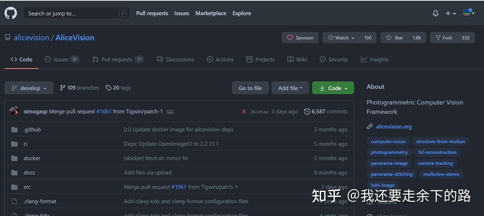Open the notifications bell
The image size is (484, 216).
tap(435, 13)
